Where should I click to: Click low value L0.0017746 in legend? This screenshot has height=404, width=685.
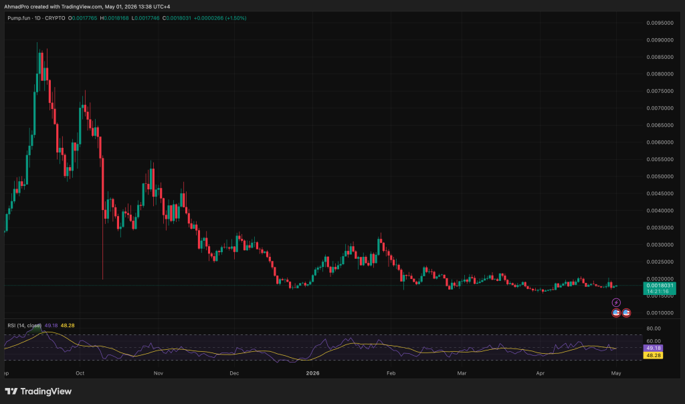click(145, 18)
